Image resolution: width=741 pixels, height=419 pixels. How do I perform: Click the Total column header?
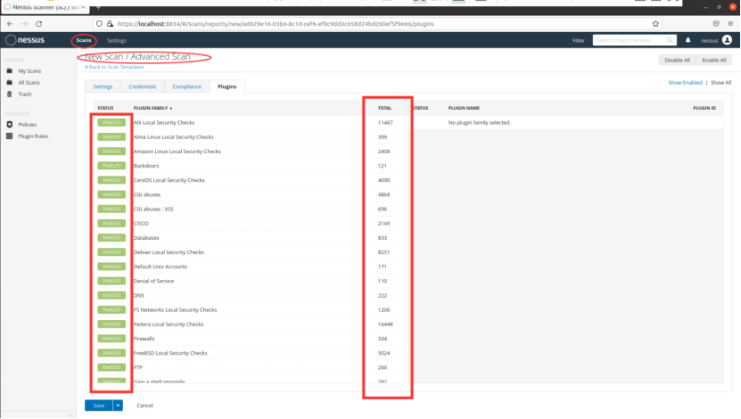pos(384,108)
